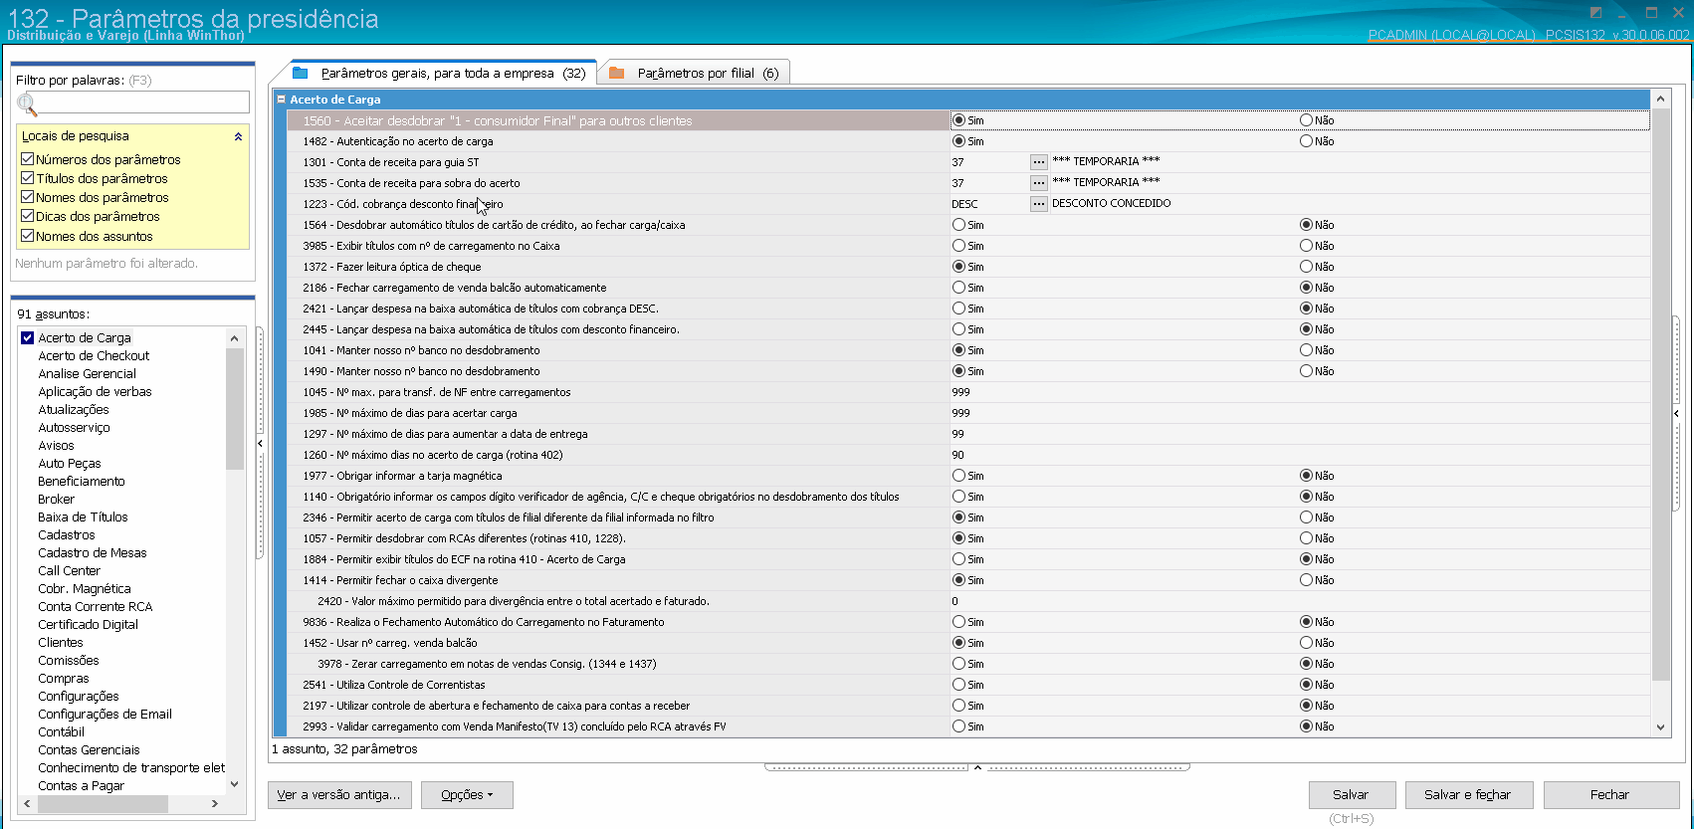Select Clientes subject

click(61, 643)
